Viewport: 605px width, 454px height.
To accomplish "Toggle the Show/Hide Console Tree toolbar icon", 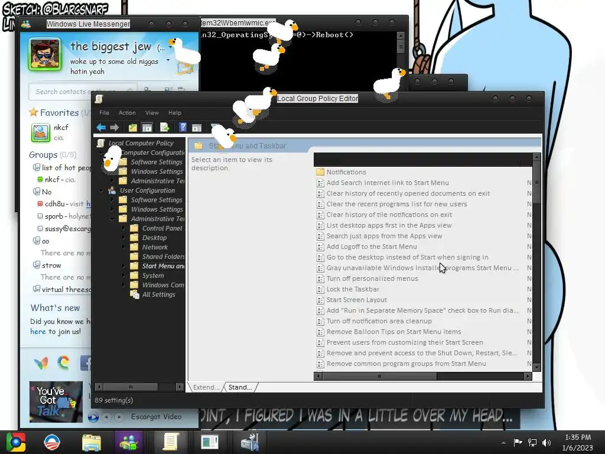I will [x=147, y=128].
